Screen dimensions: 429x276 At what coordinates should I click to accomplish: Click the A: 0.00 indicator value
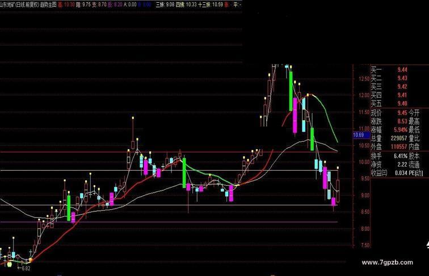[x=130, y=5]
